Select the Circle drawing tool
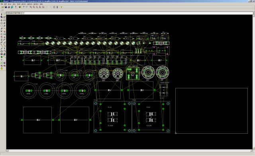 point(2,51)
